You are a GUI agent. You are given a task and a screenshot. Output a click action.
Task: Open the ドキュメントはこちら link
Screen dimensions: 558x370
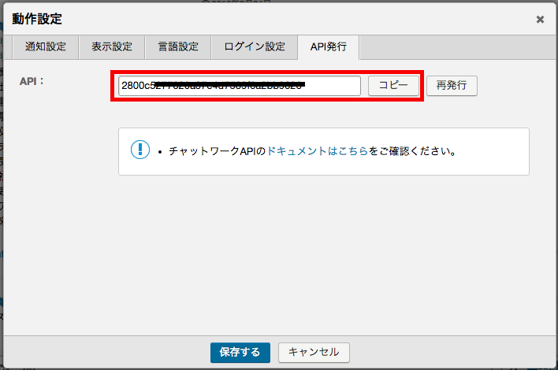point(318,150)
